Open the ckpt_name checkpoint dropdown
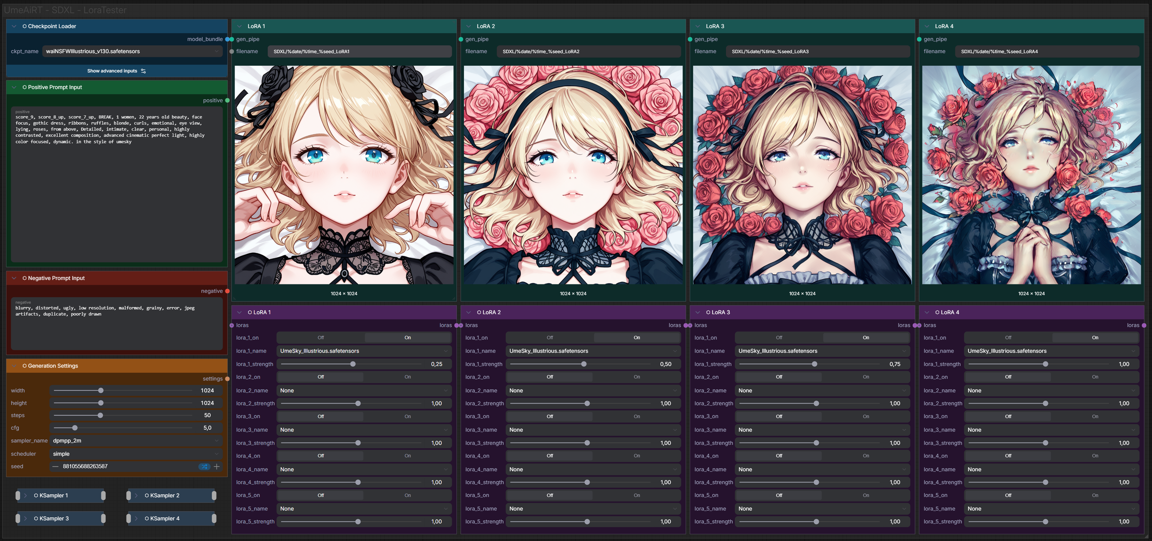This screenshot has width=1152, height=541. tap(133, 51)
